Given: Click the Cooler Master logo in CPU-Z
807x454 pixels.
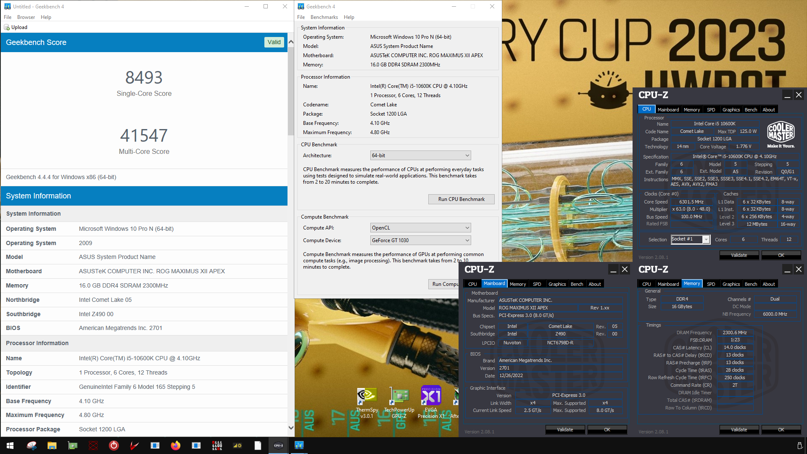Looking at the screenshot, I should click(x=781, y=135).
